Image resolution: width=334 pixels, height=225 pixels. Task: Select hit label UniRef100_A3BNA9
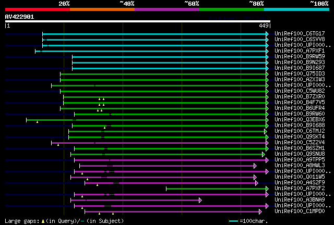coord(300,200)
